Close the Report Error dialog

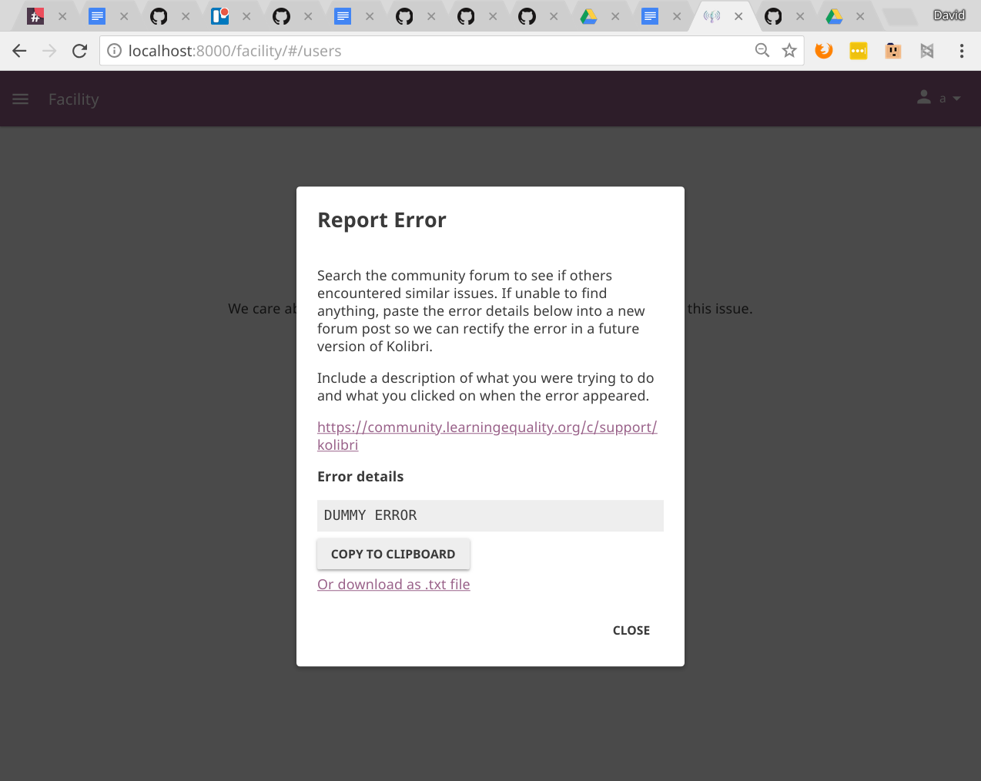[x=631, y=630]
